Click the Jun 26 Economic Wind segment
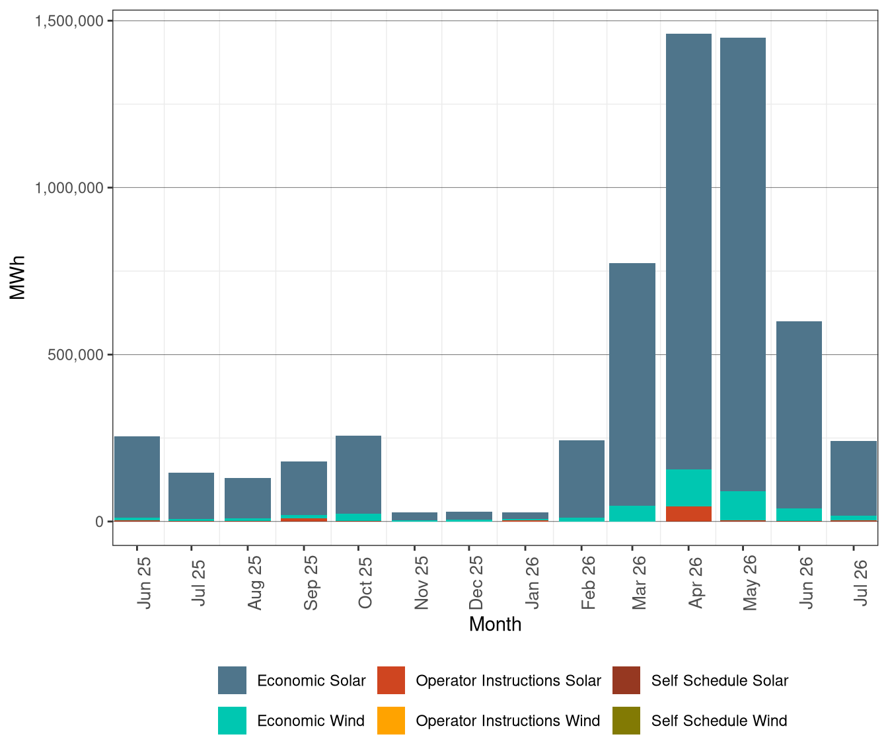This screenshot has width=888, height=755. [799, 514]
